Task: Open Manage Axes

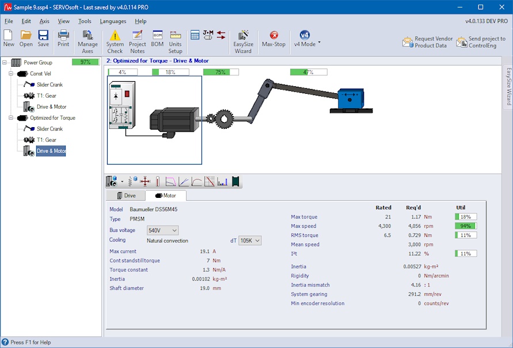Action: click(x=88, y=39)
